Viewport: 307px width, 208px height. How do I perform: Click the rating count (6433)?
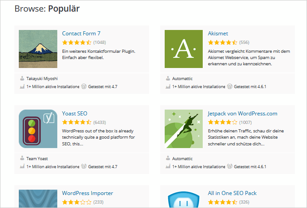[x=99, y=123]
